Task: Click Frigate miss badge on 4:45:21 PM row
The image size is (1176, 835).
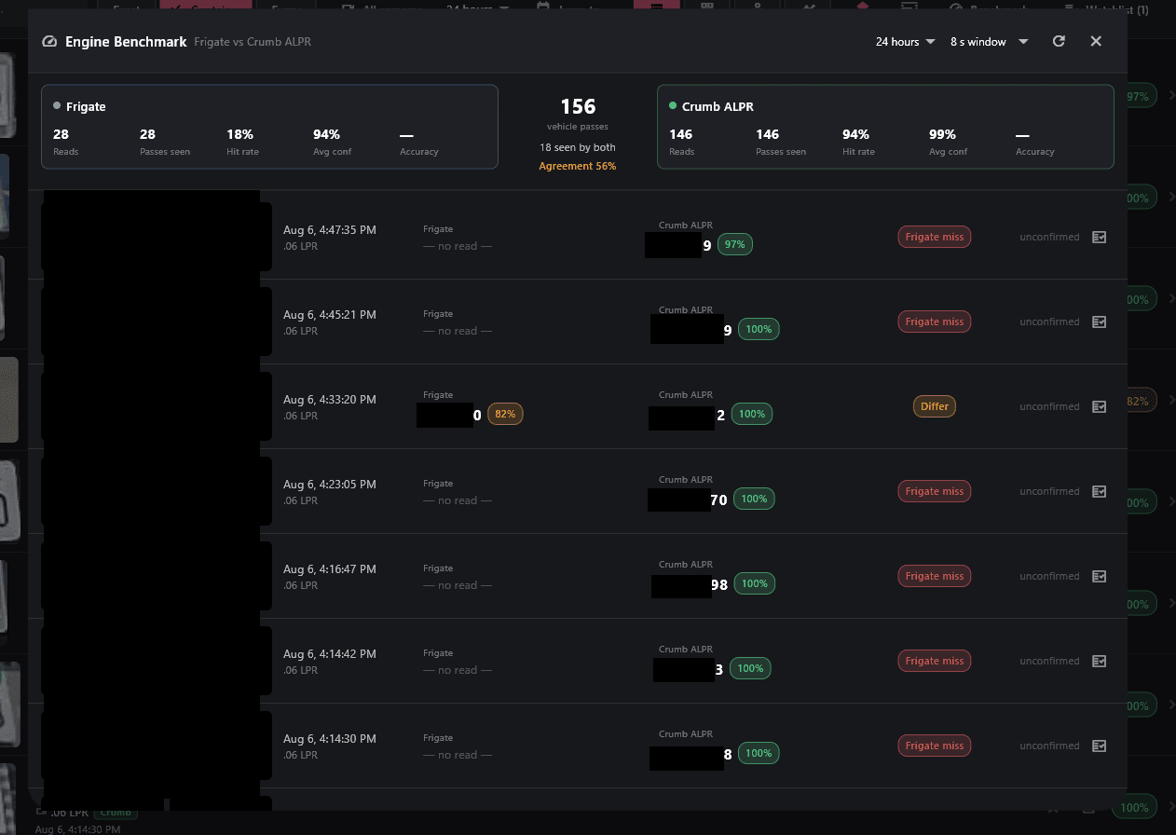Action: click(x=935, y=322)
